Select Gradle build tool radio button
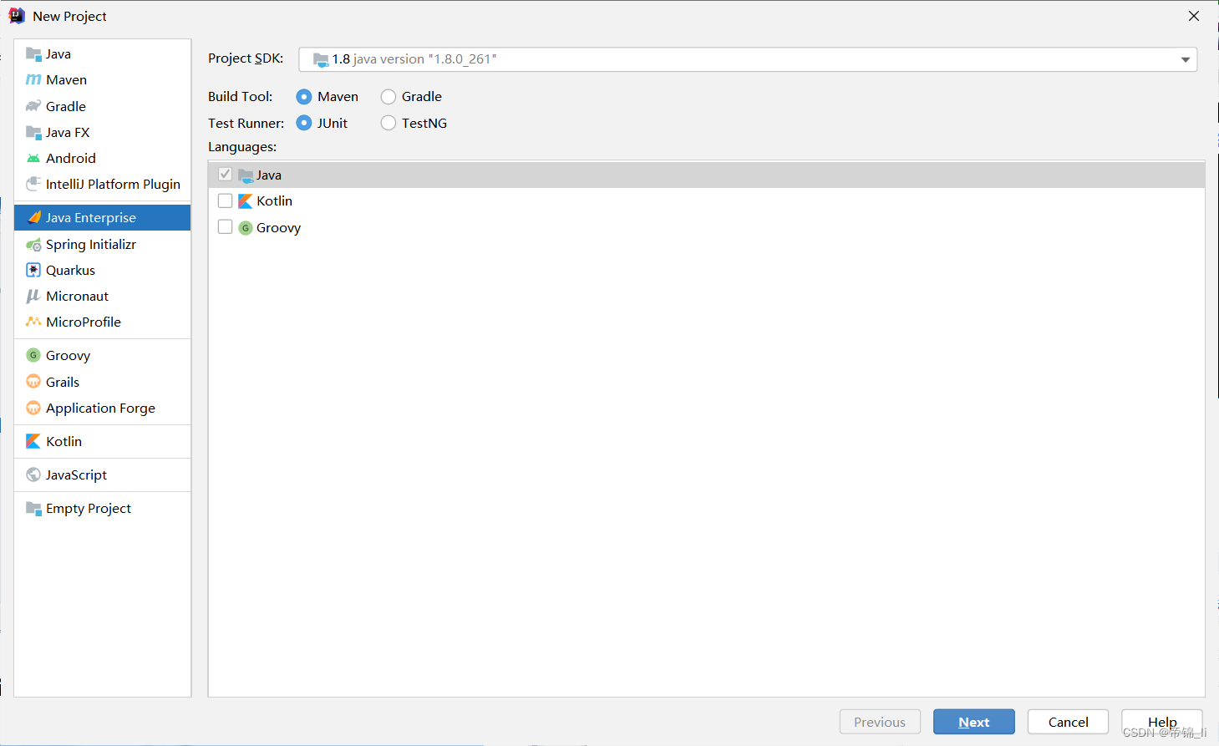Screen dimensions: 1219x746 point(389,97)
